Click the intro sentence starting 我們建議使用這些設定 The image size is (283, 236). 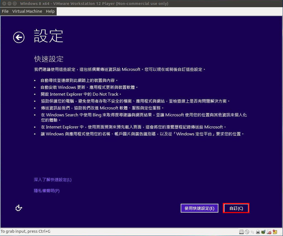(120, 70)
